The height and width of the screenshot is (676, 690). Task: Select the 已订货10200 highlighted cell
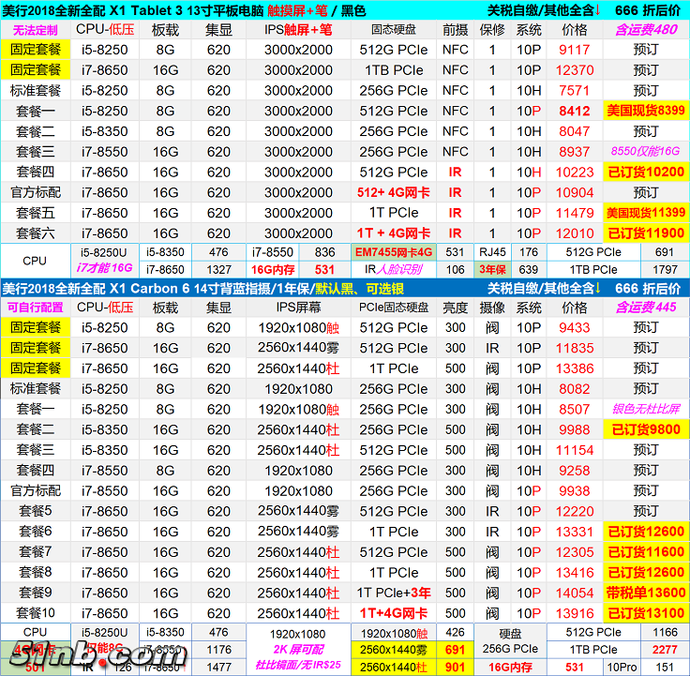pyautogui.click(x=646, y=173)
